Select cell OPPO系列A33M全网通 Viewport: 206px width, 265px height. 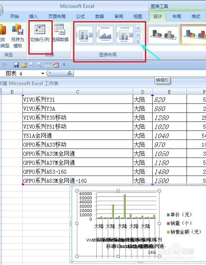coord(78,154)
